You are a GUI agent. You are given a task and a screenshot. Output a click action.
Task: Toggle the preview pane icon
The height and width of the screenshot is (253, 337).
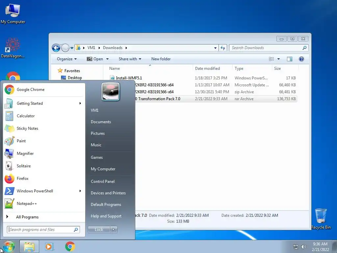290,59
